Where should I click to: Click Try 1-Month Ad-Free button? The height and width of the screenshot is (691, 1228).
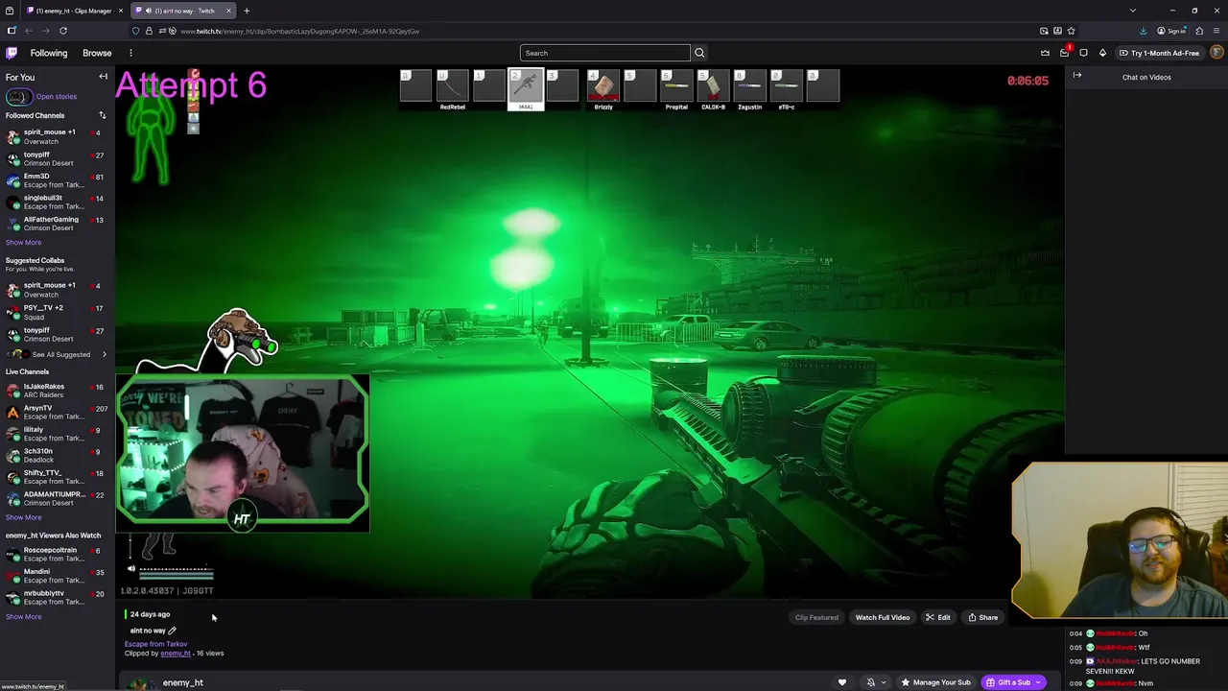[1158, 53]
